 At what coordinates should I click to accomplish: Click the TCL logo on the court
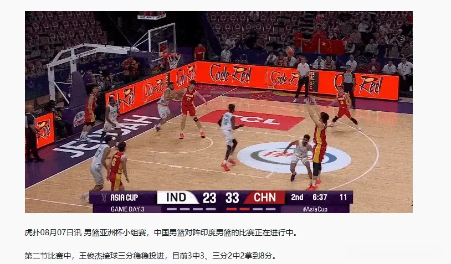click(252, 120)
